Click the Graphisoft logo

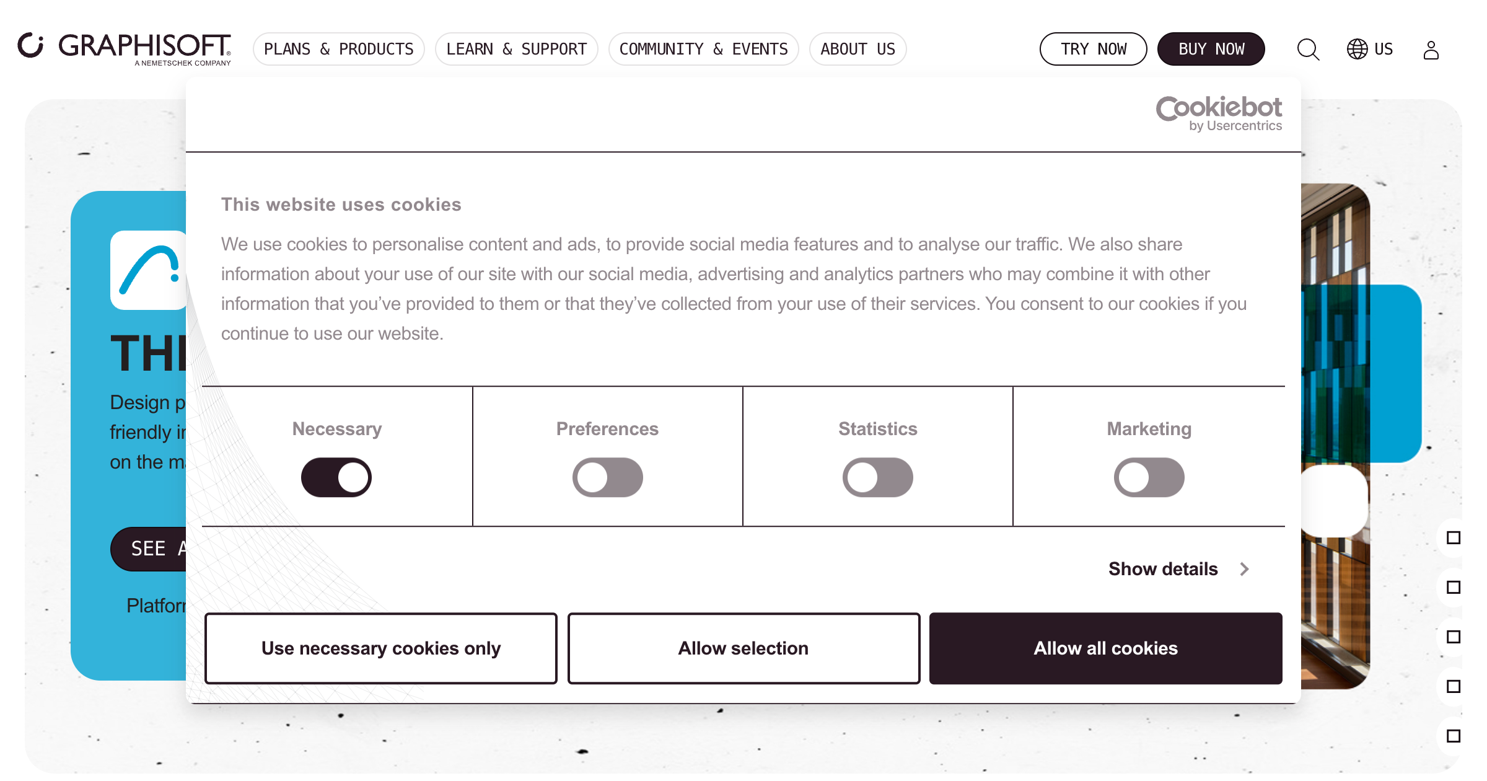point(125,48)
